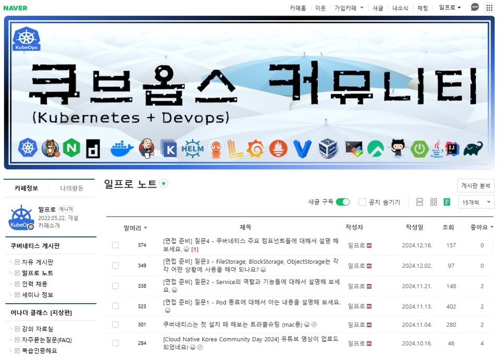The image size is (501, 358).
Task: Open 새글 in the top menu
Action: click(378, 8)
